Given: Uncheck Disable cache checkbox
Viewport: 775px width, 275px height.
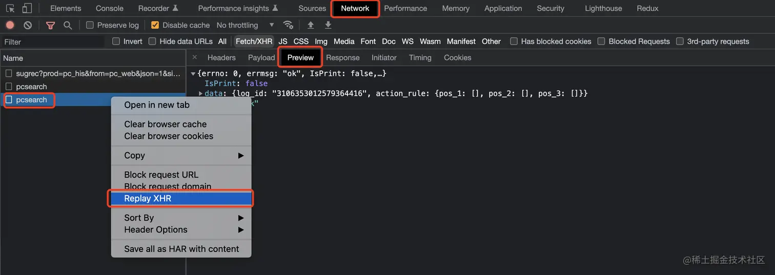Looking at the screenshot, I should pos(155,25).
